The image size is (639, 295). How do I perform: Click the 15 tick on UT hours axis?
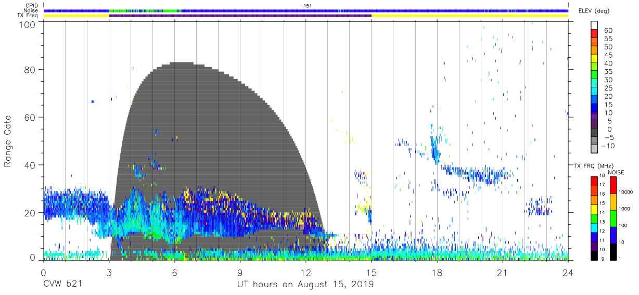(372, 273)
